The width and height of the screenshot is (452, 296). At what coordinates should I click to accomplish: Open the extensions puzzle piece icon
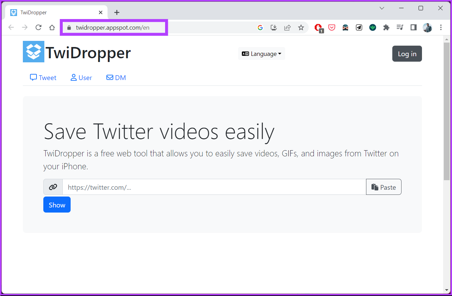point(386,27)
